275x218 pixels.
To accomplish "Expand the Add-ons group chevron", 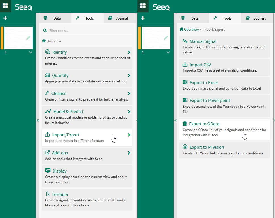I will pos(129,153).
